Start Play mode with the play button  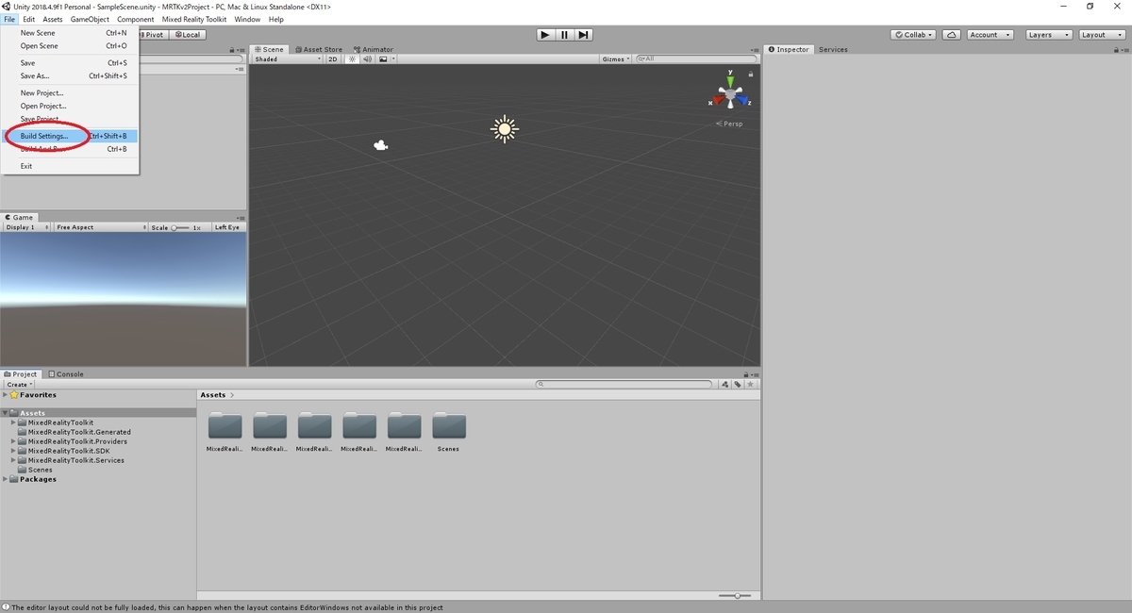point(545,35)
